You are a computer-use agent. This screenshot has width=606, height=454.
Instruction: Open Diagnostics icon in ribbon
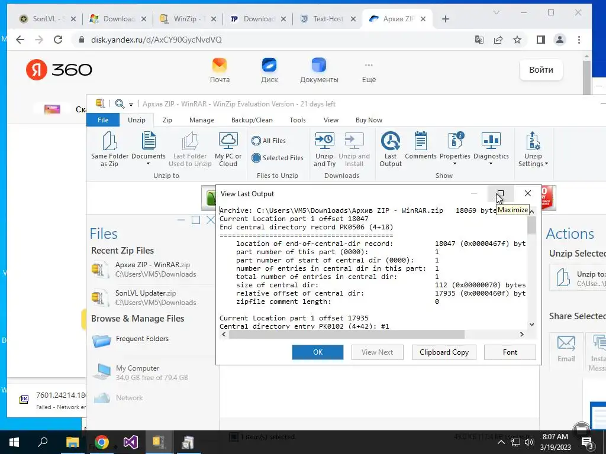click(491, 141)
